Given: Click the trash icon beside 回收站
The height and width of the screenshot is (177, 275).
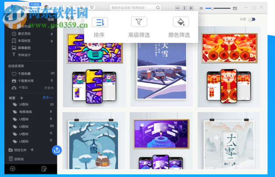Looking at the screenshot, I should click(x=11, y=159).
